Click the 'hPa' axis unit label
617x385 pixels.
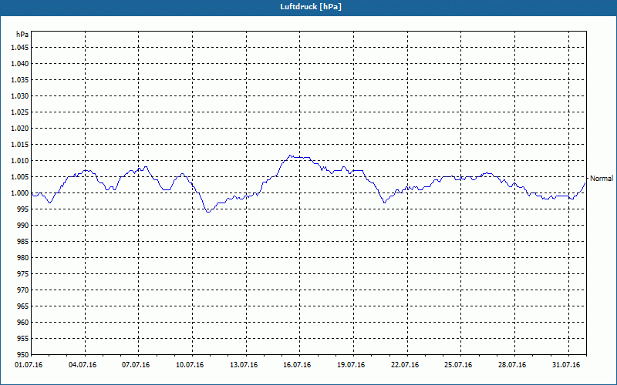pyautogui.click(x=22, y=35)
